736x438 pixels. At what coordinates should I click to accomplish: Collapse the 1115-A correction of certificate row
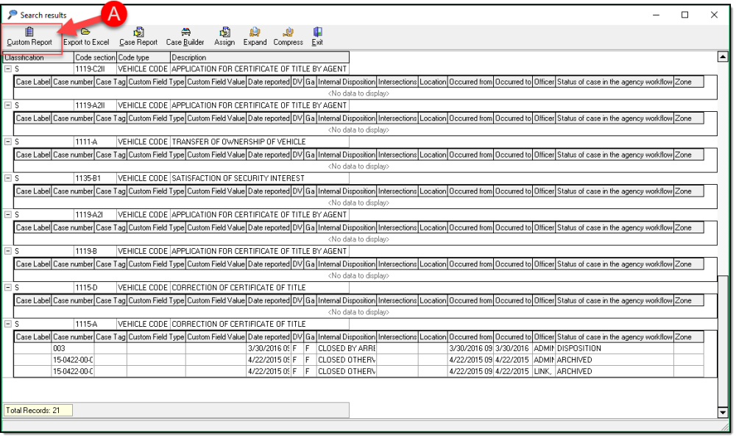coord(8,324)
